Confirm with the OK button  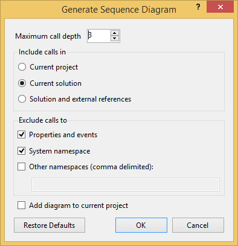(x=141, y=225)
